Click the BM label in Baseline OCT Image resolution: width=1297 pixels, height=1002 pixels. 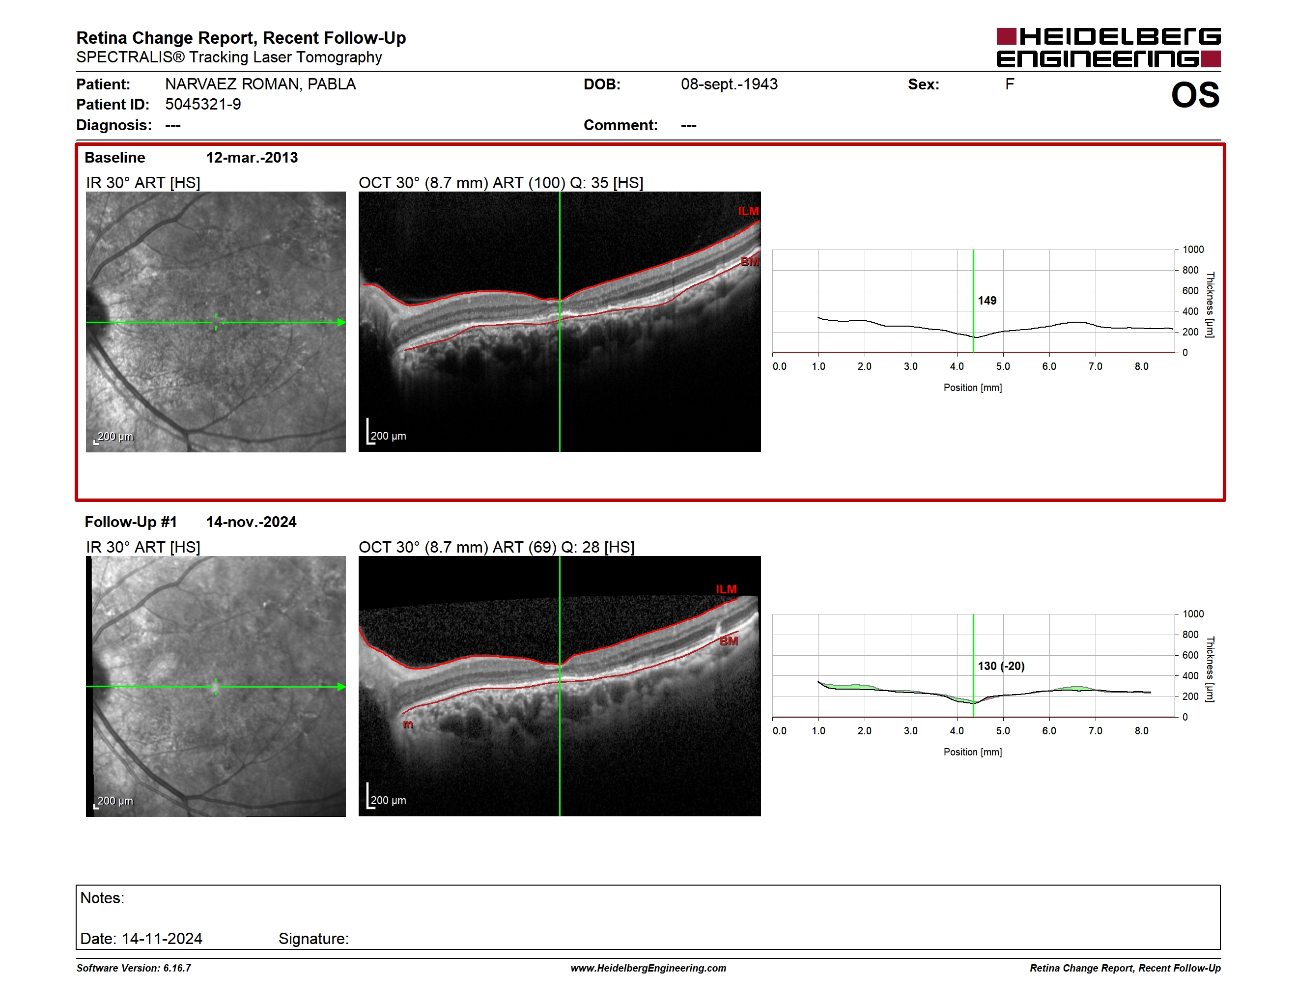(749, 262)
